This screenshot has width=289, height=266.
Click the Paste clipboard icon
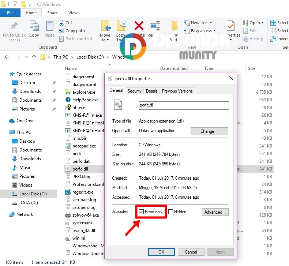pos(49,27)
